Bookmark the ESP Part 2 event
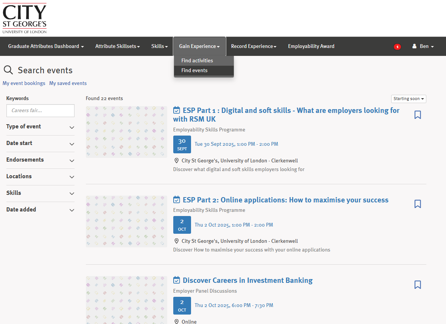 coord(418,204)
